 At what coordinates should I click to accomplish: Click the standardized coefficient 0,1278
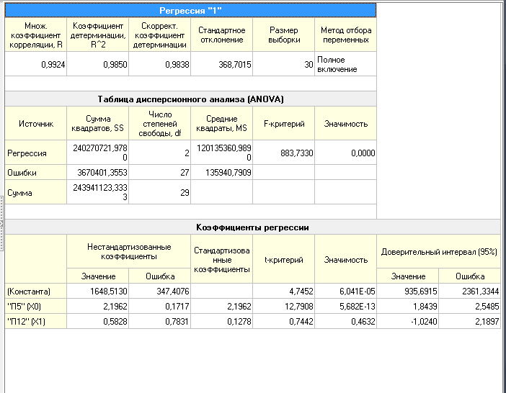point(222,321)
